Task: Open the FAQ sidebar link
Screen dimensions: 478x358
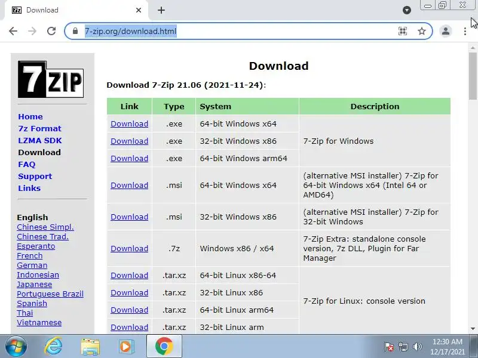Action: (26, 165)
